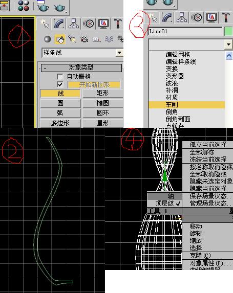This screenshot has height=293, width=233.
Task: Select the Lights category icon
Action: click(x=72, y=39)
